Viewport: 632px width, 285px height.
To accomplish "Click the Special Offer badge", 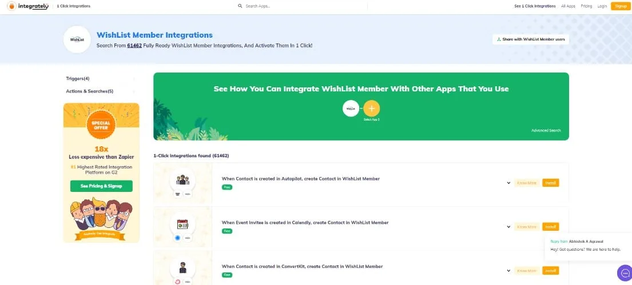I will tap(101, 125).
